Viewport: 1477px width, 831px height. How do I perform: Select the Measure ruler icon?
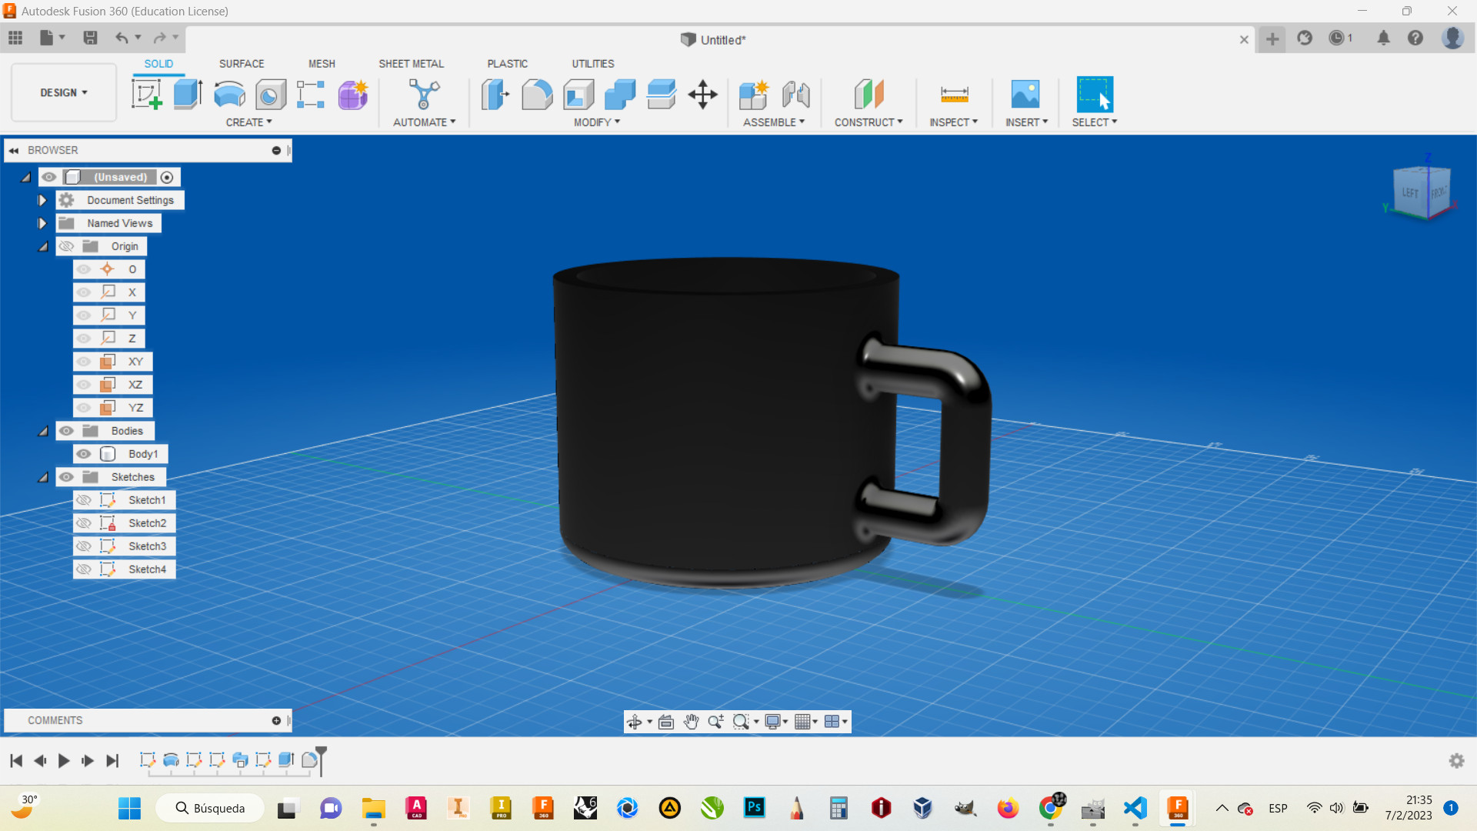954,95
